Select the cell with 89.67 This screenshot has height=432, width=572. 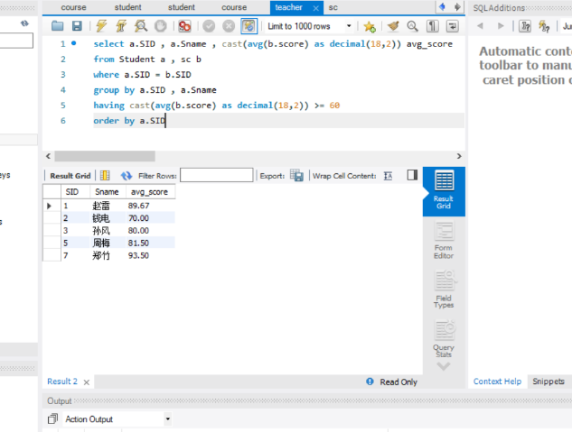[150, 206]
